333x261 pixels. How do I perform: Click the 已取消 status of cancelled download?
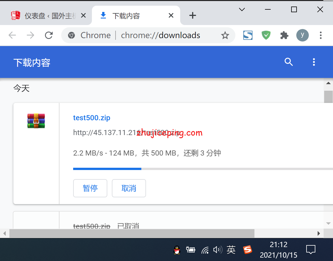point(128,225)
